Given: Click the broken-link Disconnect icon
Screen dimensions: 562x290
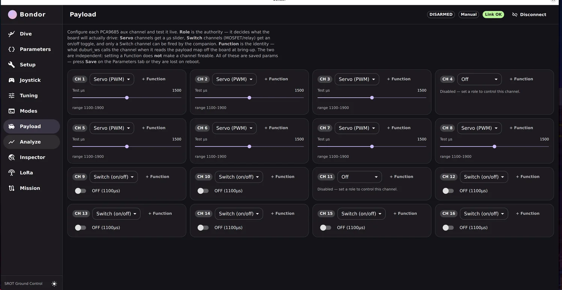Looking at the screenshot, I should coord(515,15).
